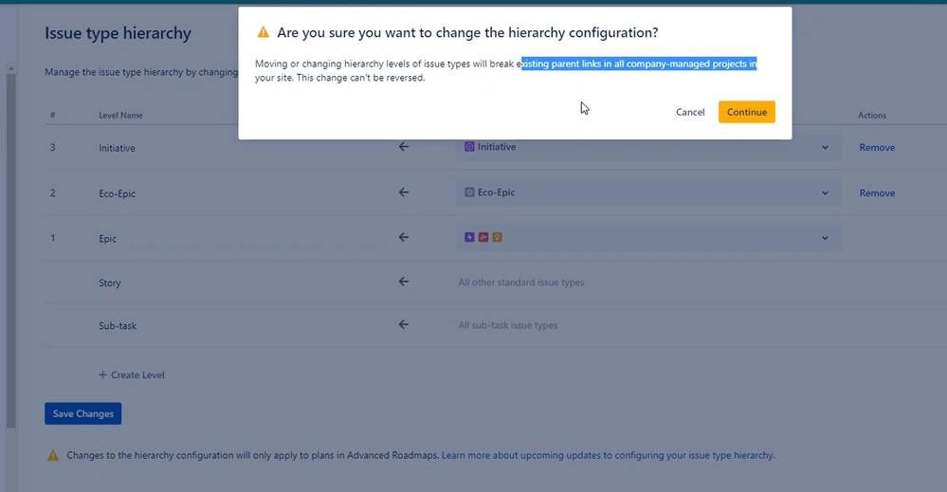Click the level number 1 cell
Image resolution: width=947 pixels, height=492 pixels.
pyautogui.click(x=52, y=238)
